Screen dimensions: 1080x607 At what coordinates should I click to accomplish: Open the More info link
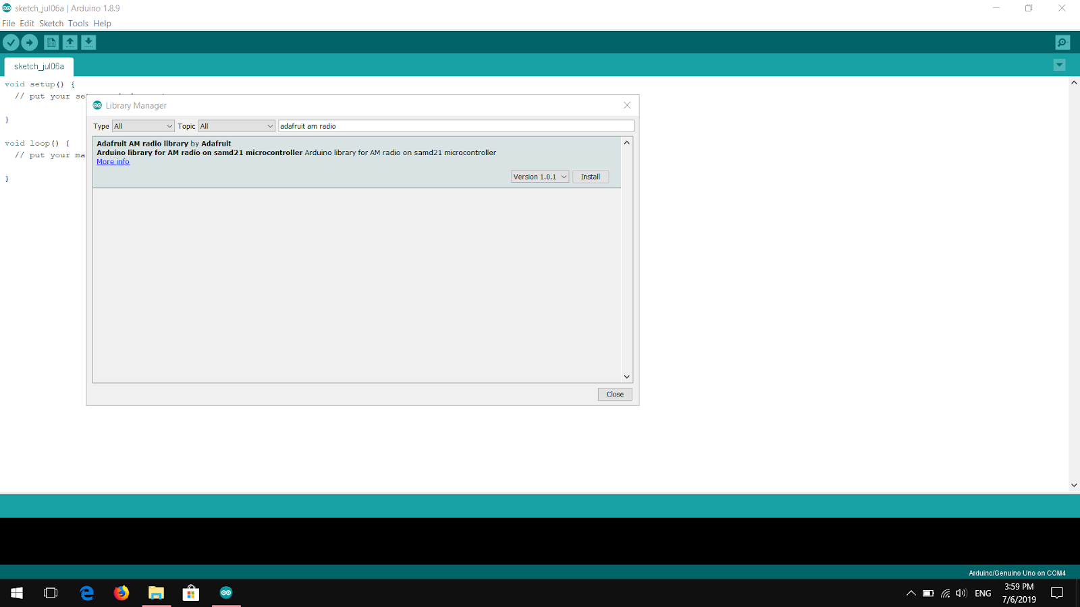(113, 162)
